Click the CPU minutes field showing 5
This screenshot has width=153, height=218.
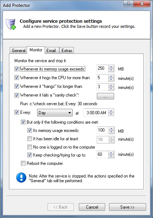pyautogui.click(x=103, y=78)
